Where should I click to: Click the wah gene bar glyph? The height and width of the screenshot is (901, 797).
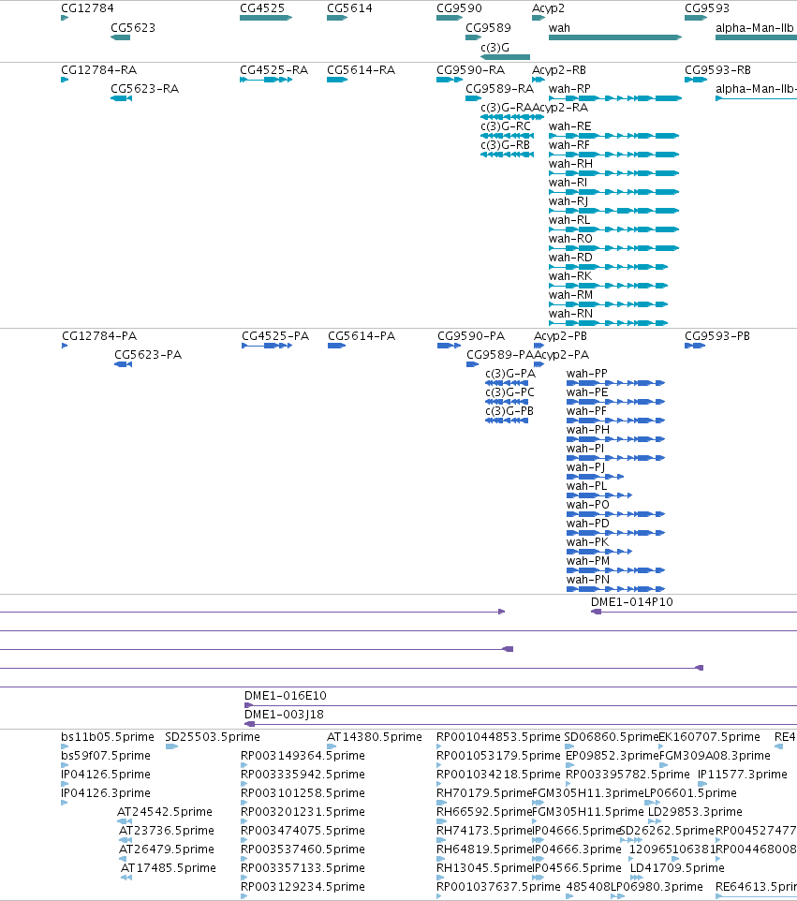pyautogui.click(x=615, y=37)
